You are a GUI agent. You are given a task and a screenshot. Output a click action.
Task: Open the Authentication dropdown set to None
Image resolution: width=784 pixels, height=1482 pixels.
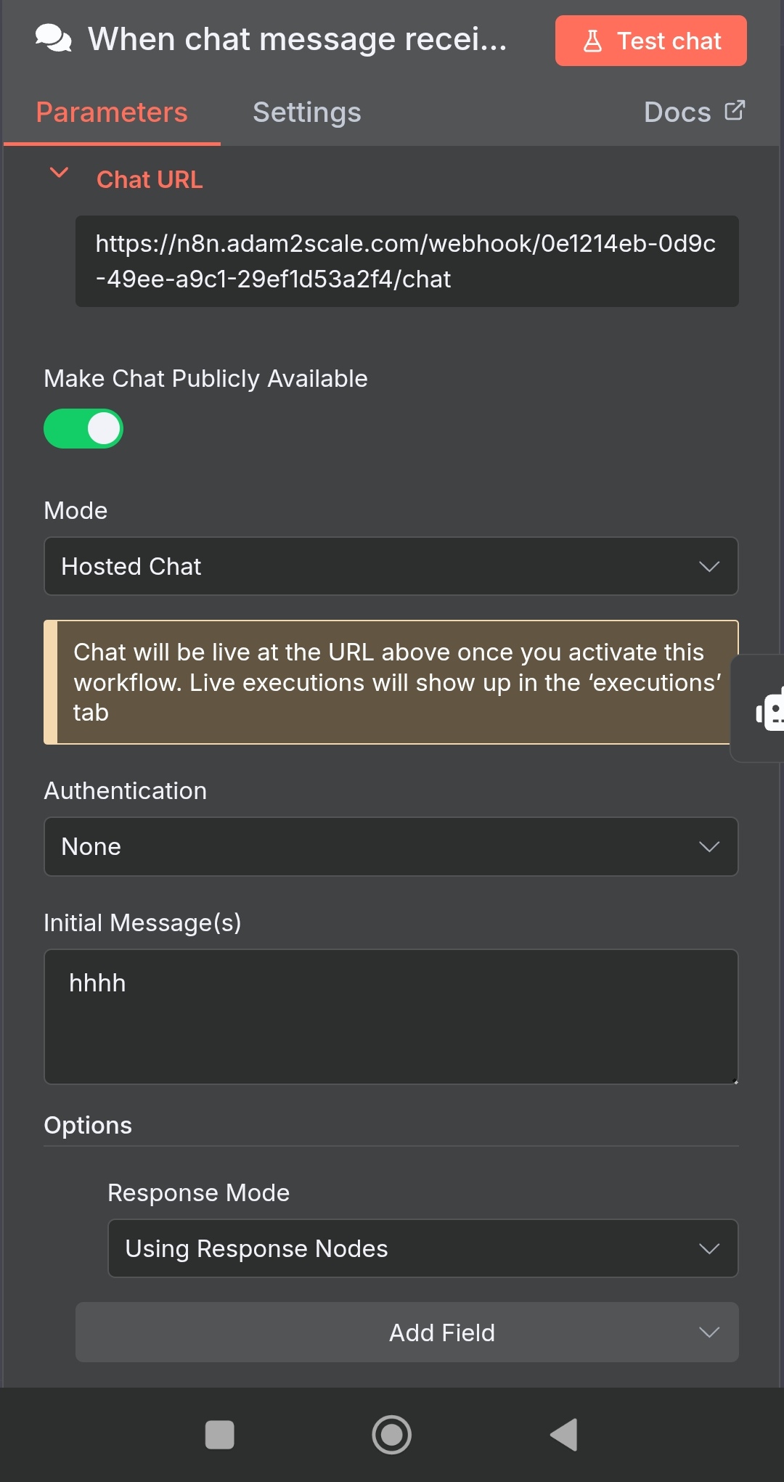click(x=391, y=846)
